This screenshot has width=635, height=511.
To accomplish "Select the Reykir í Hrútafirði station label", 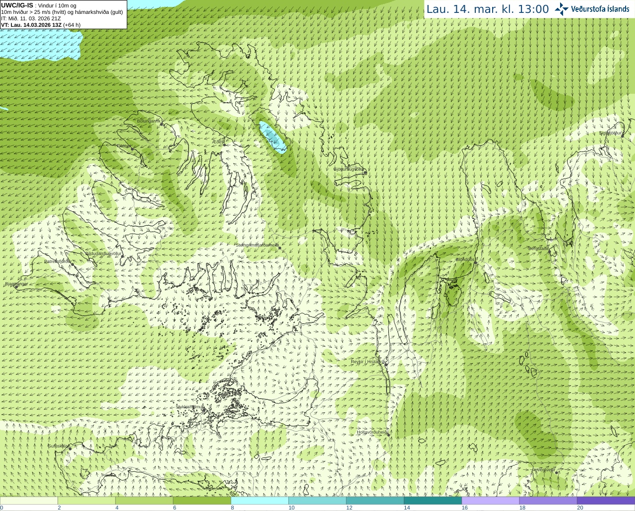I will pos(368,362).
